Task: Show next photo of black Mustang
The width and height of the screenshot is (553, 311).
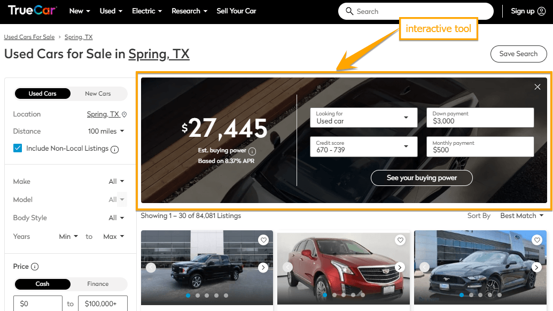Action: pos(536,267)
